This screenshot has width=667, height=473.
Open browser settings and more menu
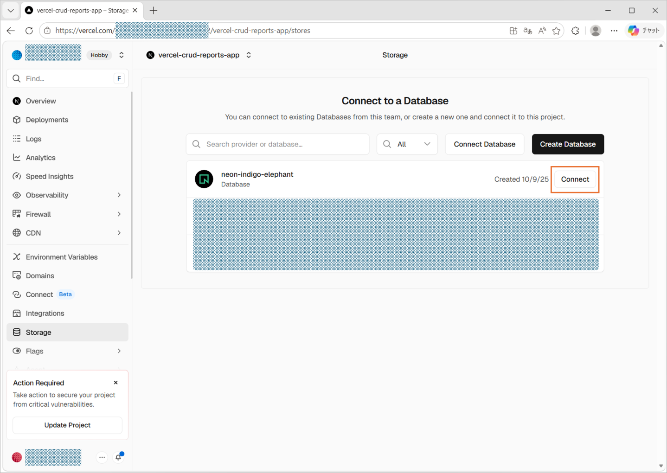pos(614,31)
